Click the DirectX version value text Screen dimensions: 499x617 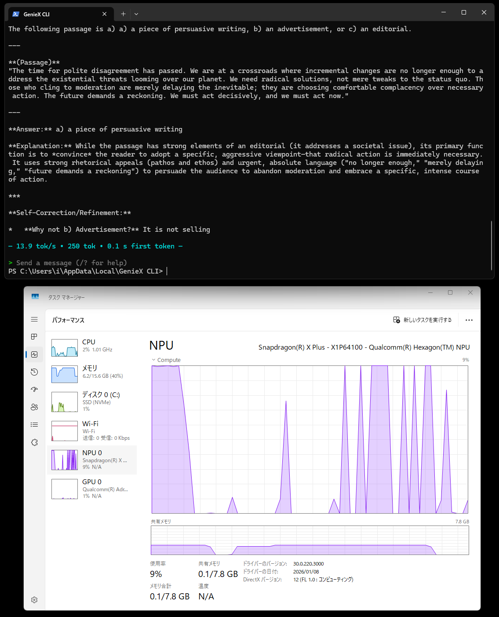(323, 580)
